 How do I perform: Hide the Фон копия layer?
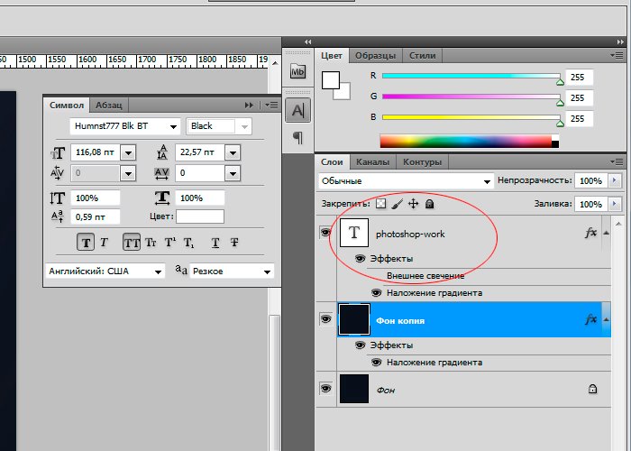[x=325, y=319]
